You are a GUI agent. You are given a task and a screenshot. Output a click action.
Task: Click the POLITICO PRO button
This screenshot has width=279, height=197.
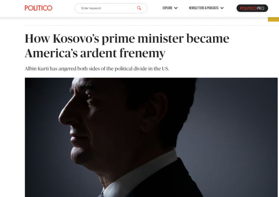click(x=252, y=8)
